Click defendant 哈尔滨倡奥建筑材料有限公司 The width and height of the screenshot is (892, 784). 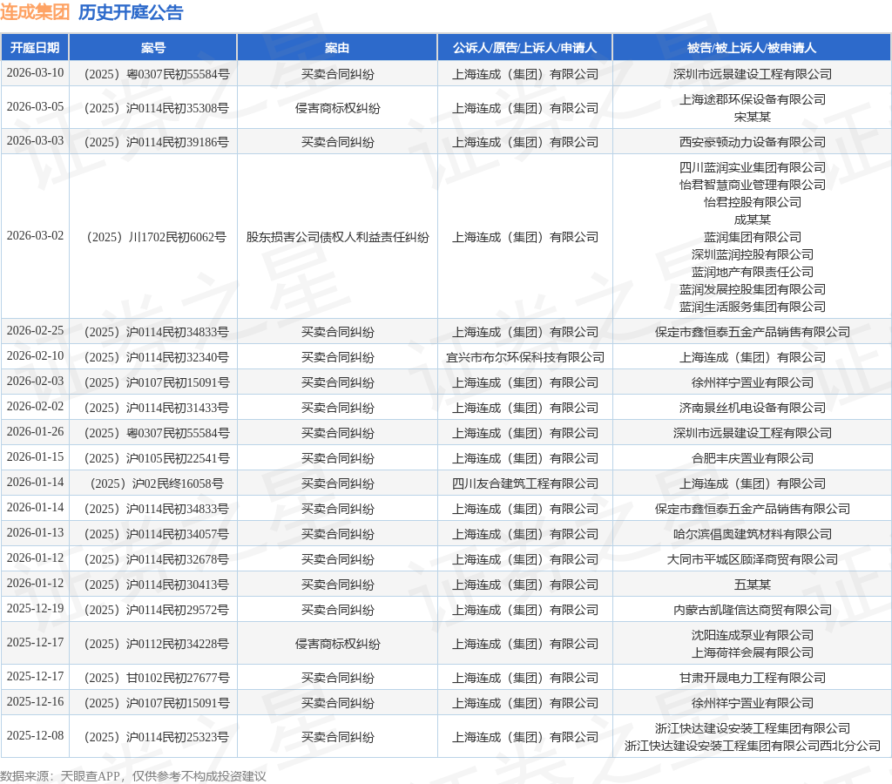[x=752, y=534]
